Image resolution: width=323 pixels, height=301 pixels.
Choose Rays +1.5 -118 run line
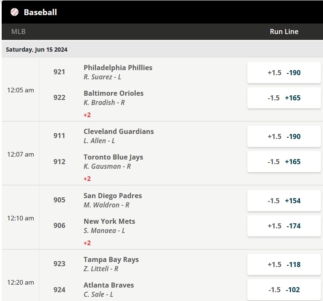(284, 264)
